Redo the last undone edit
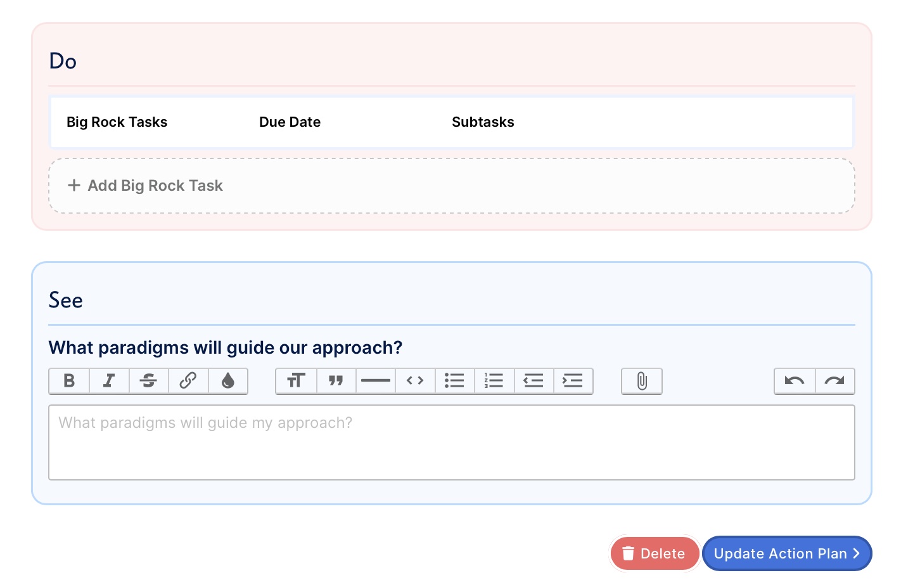The height and width of the screenshot is (587, 920). click(834, 381)
